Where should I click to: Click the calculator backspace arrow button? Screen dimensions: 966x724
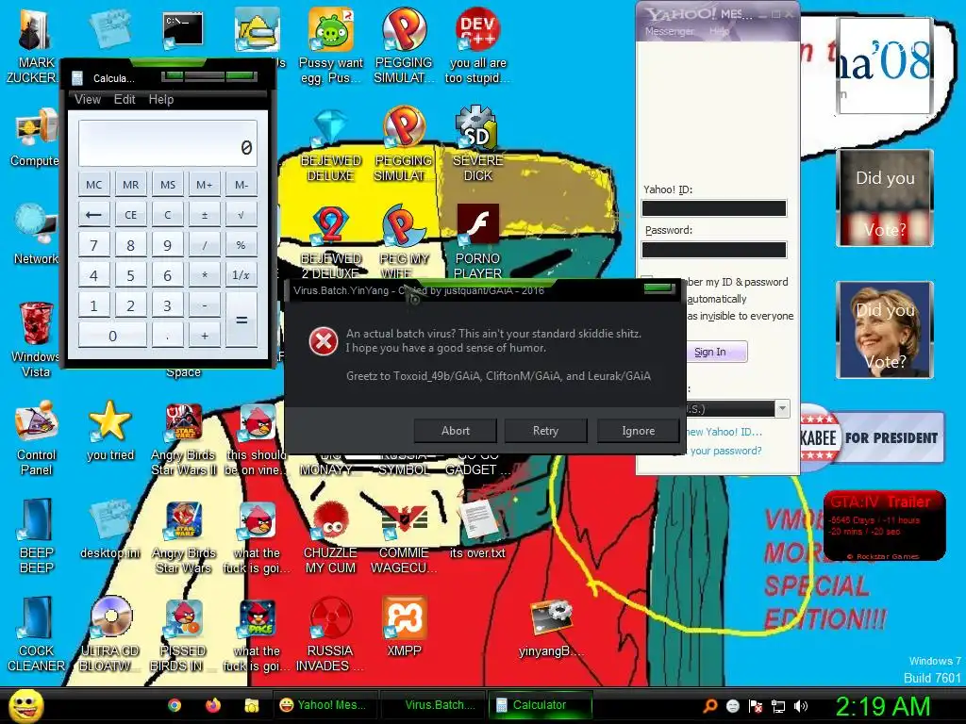pyautogui.click(x=94, y=215)
